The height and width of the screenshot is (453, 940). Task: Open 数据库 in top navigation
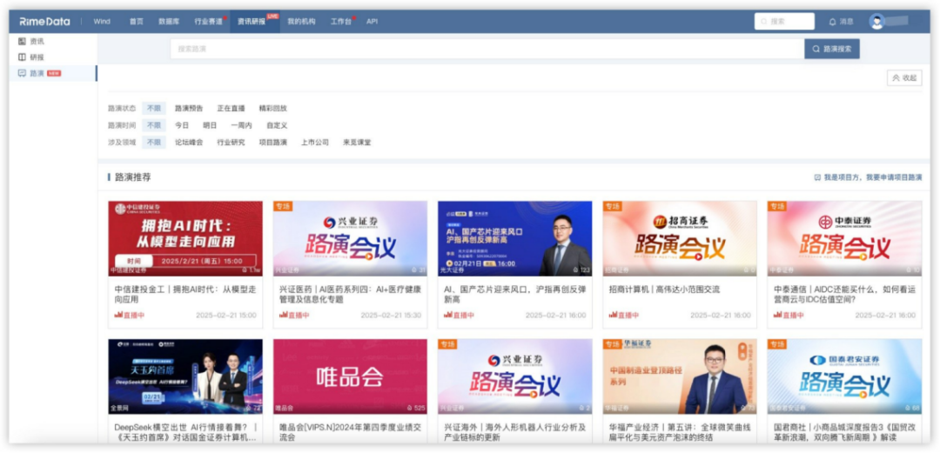pos(169,22)
